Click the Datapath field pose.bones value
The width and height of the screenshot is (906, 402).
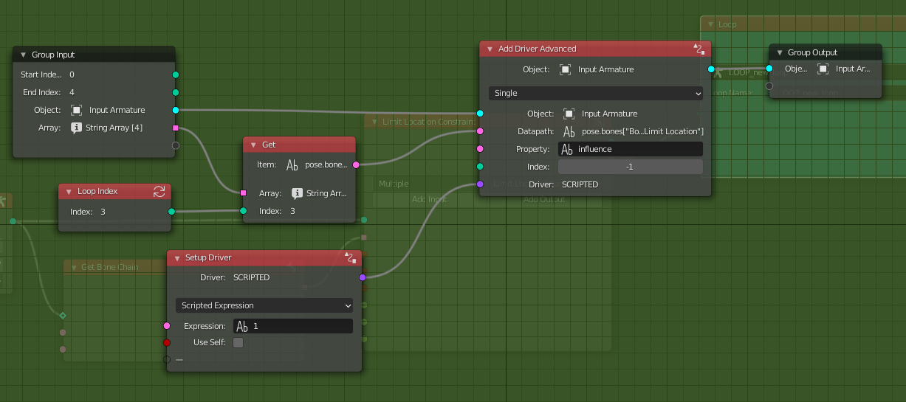pyautogui.click(x=642, y=131)
